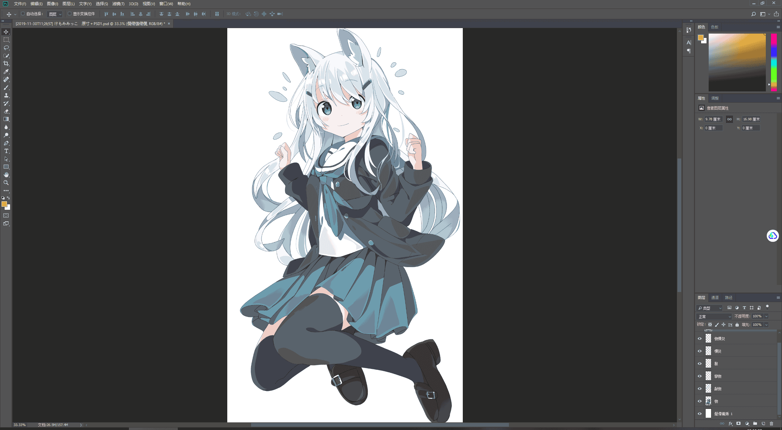The width and height of the screenshot is (782, 430).
Task: Open the 滤镜 menu
Action: tap(118, 4)
